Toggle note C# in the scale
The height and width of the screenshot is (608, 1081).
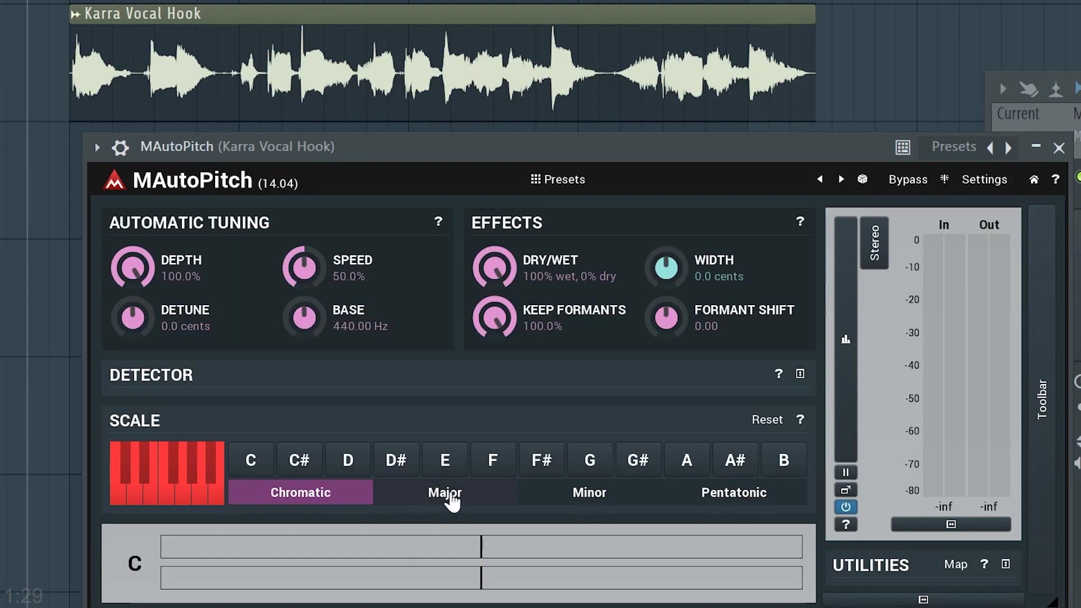point(300,460)
